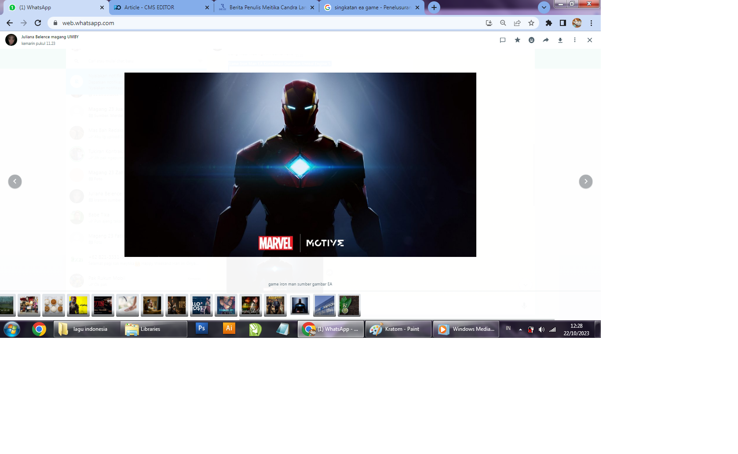The image size is (738, 454).
Task: Toggle mute via the speaker tray icon
Action: point(541,329)
